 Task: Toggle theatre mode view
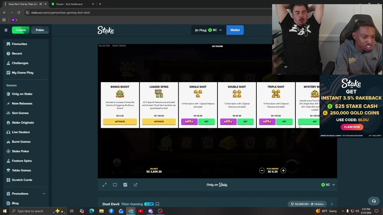tap(115, 185)
